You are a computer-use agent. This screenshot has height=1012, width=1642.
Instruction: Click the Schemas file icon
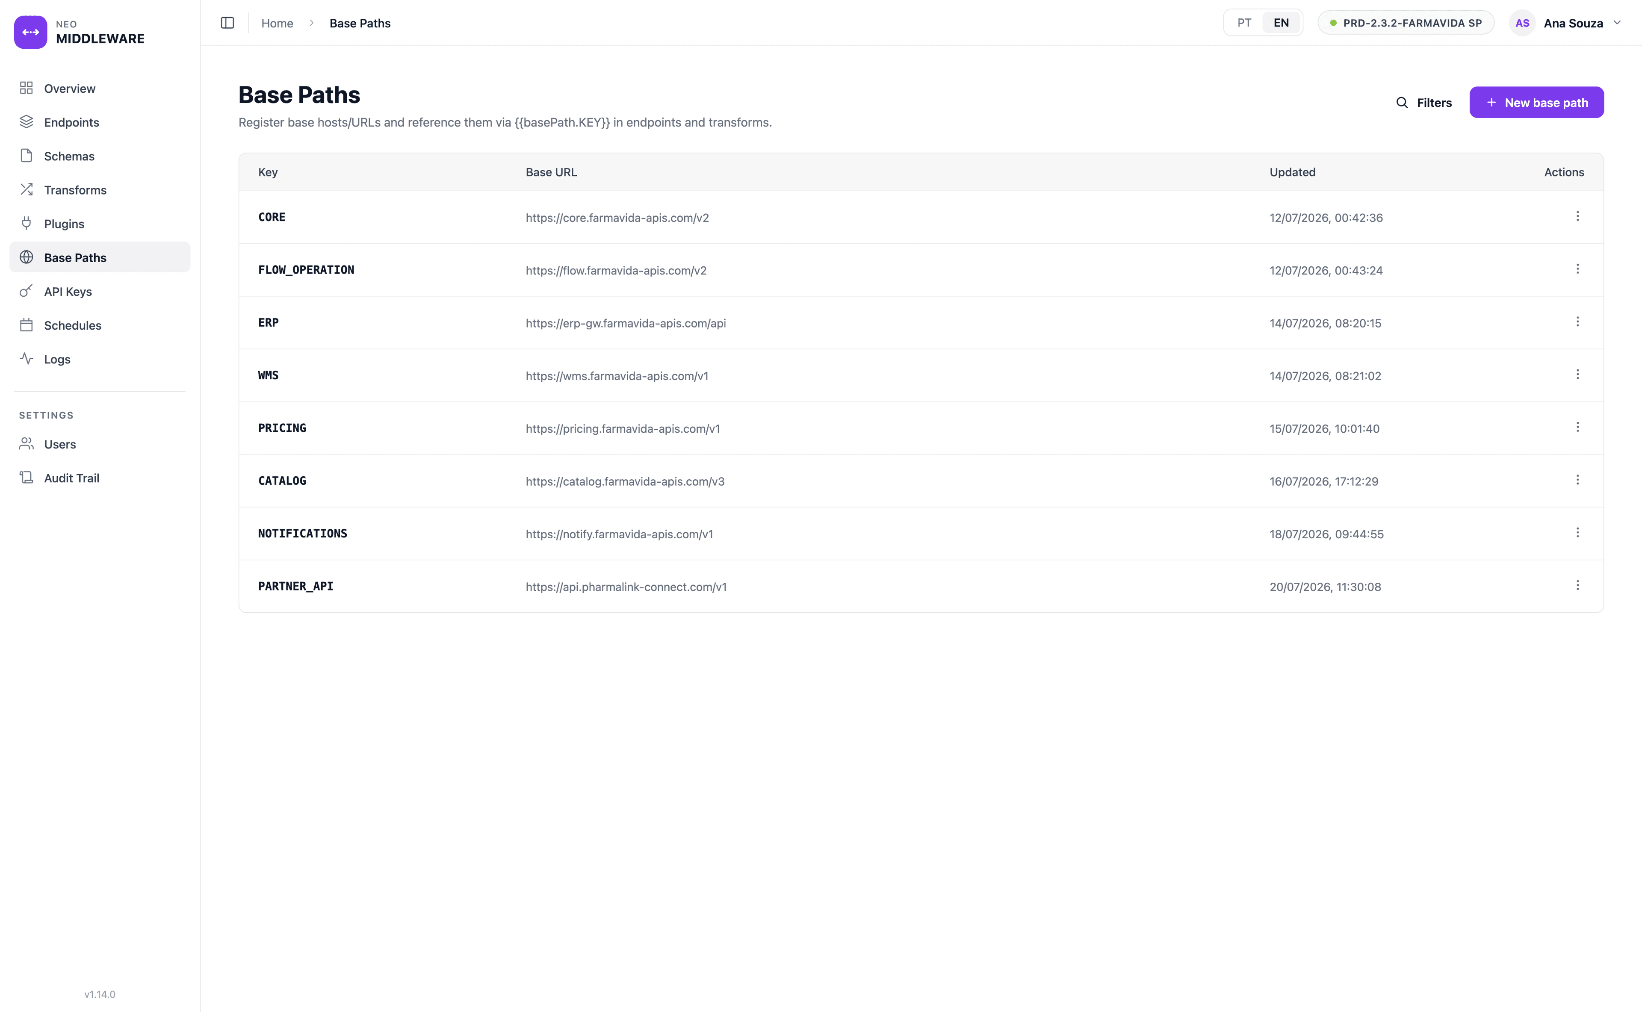click(x=26, y=156)
